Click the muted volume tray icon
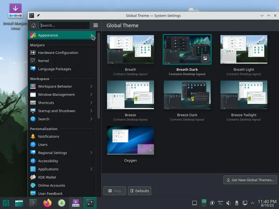 [x=229, y=203]
